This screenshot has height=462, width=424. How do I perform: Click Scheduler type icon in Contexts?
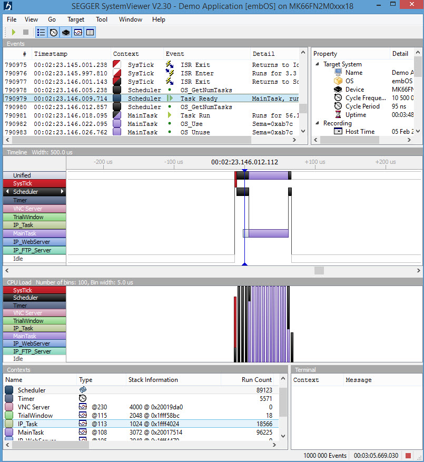click(83, 390)
